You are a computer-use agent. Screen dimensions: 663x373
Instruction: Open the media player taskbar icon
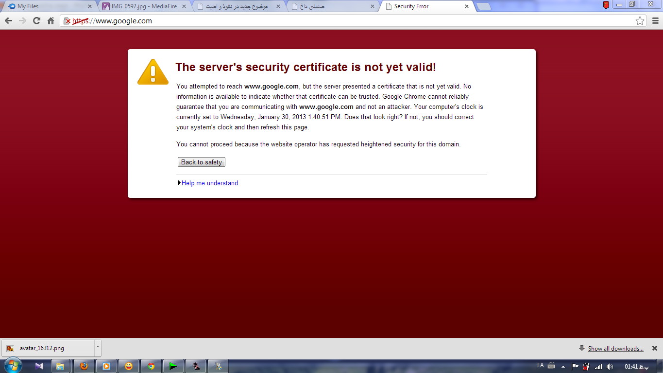point(106,366)
